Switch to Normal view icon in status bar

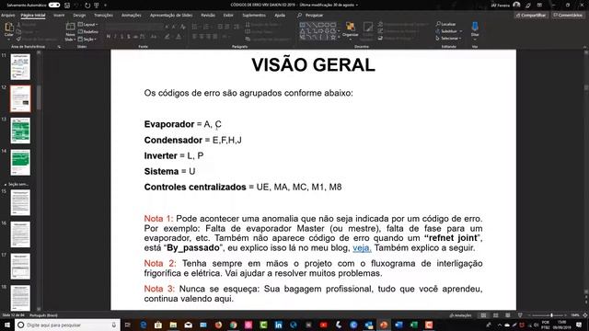483,315
